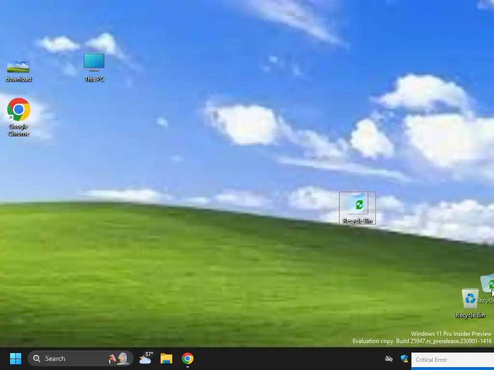
Task: Select the dotted-outlined Recycle Bin with green arrows
Action: point(357,208)
